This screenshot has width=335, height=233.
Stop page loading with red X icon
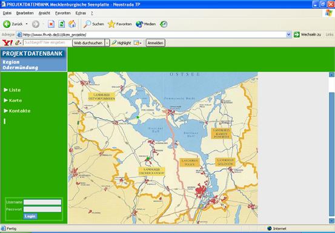click(x=51, y=24)
